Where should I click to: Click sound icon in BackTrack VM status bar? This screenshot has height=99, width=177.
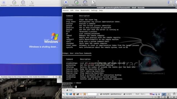pos(174,97)
